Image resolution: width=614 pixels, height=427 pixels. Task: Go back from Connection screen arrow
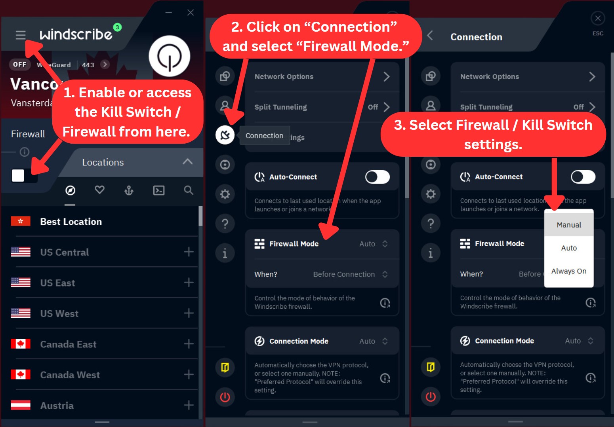pyautogui.click(x=430, y=36)
